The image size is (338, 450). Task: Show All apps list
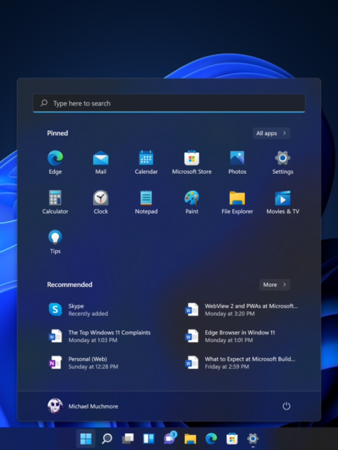[x=271, y=133]
